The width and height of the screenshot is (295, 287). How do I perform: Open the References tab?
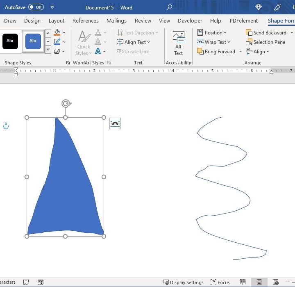tap(85, 21)
